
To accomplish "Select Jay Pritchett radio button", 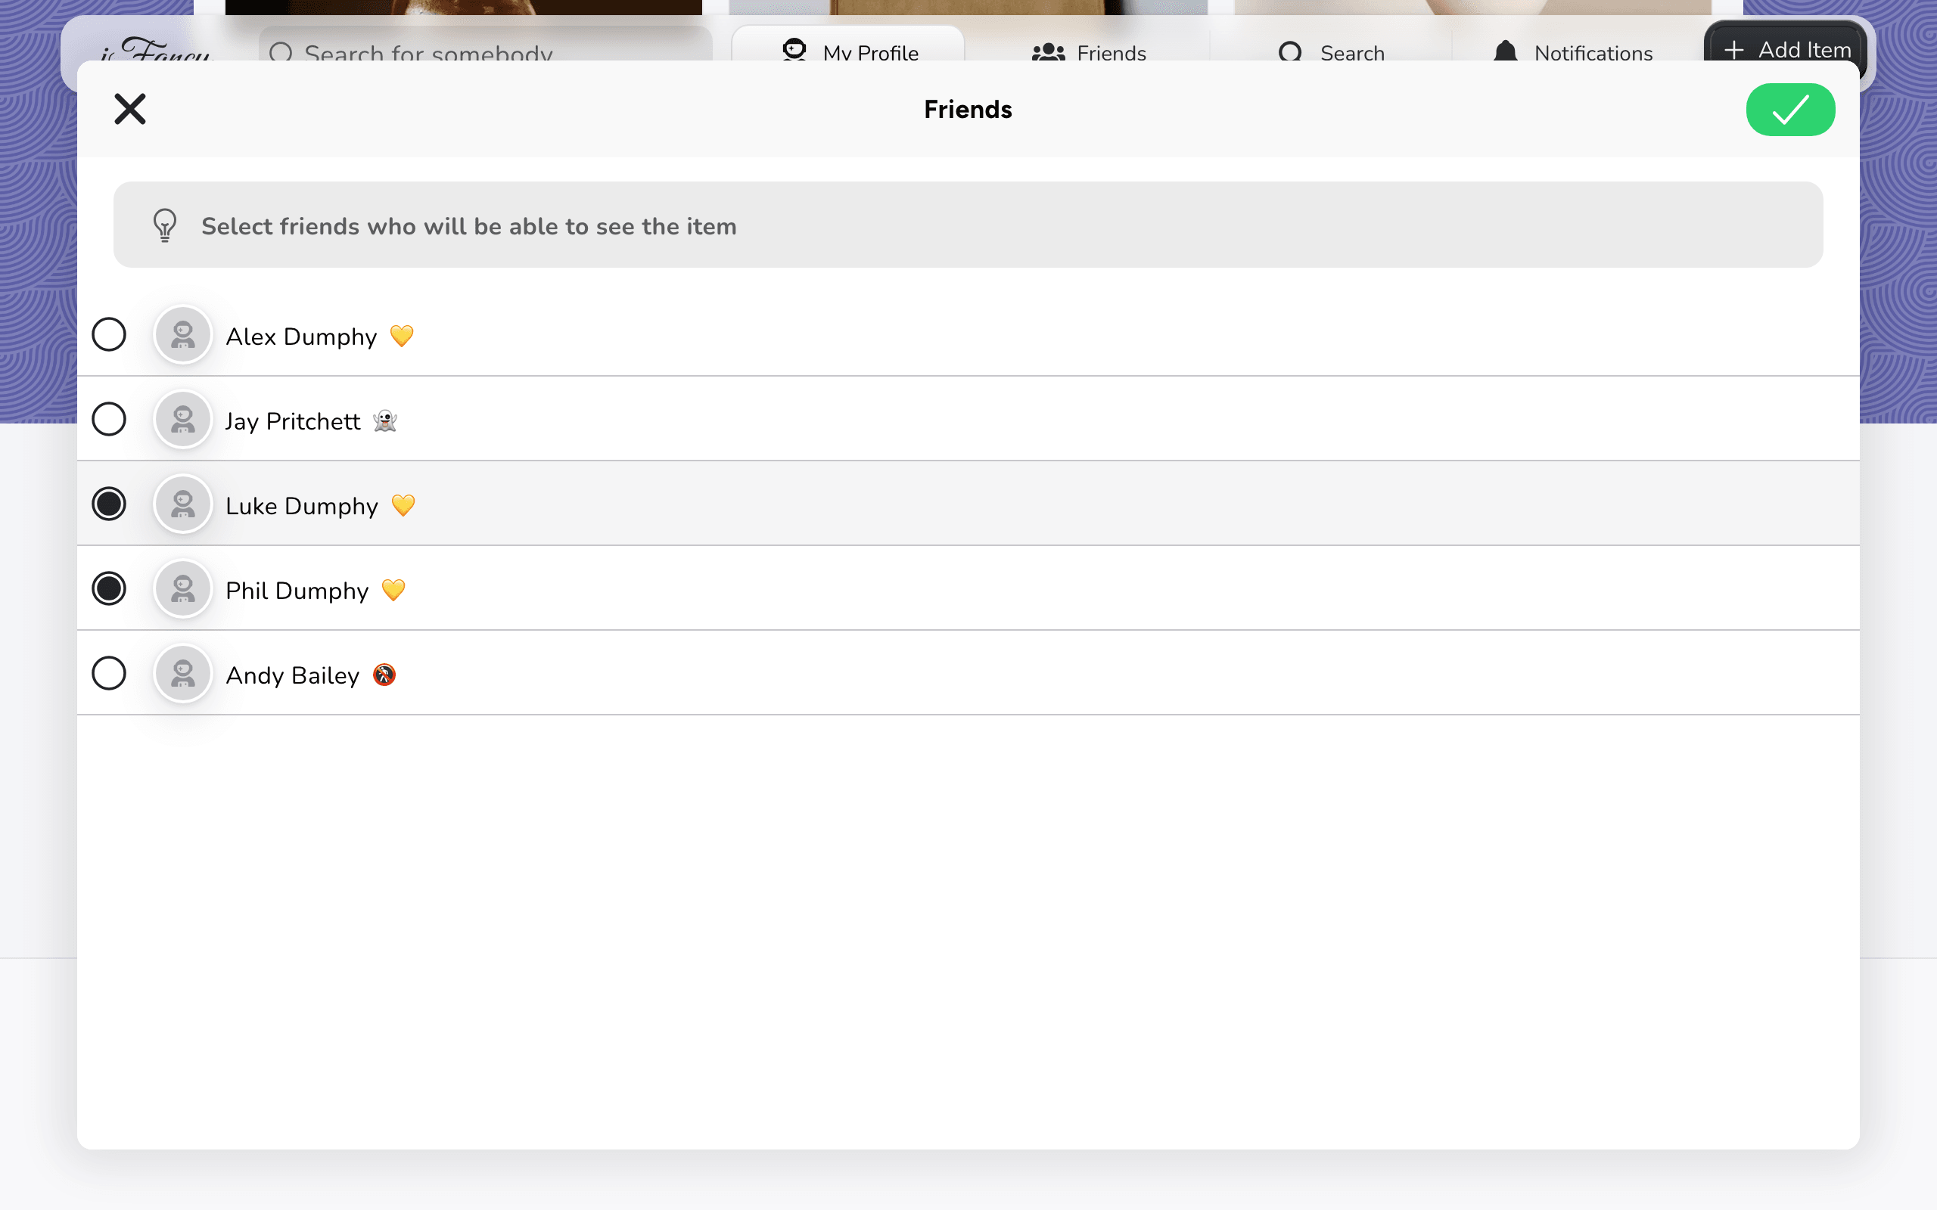I will click(x=109, y=419).
